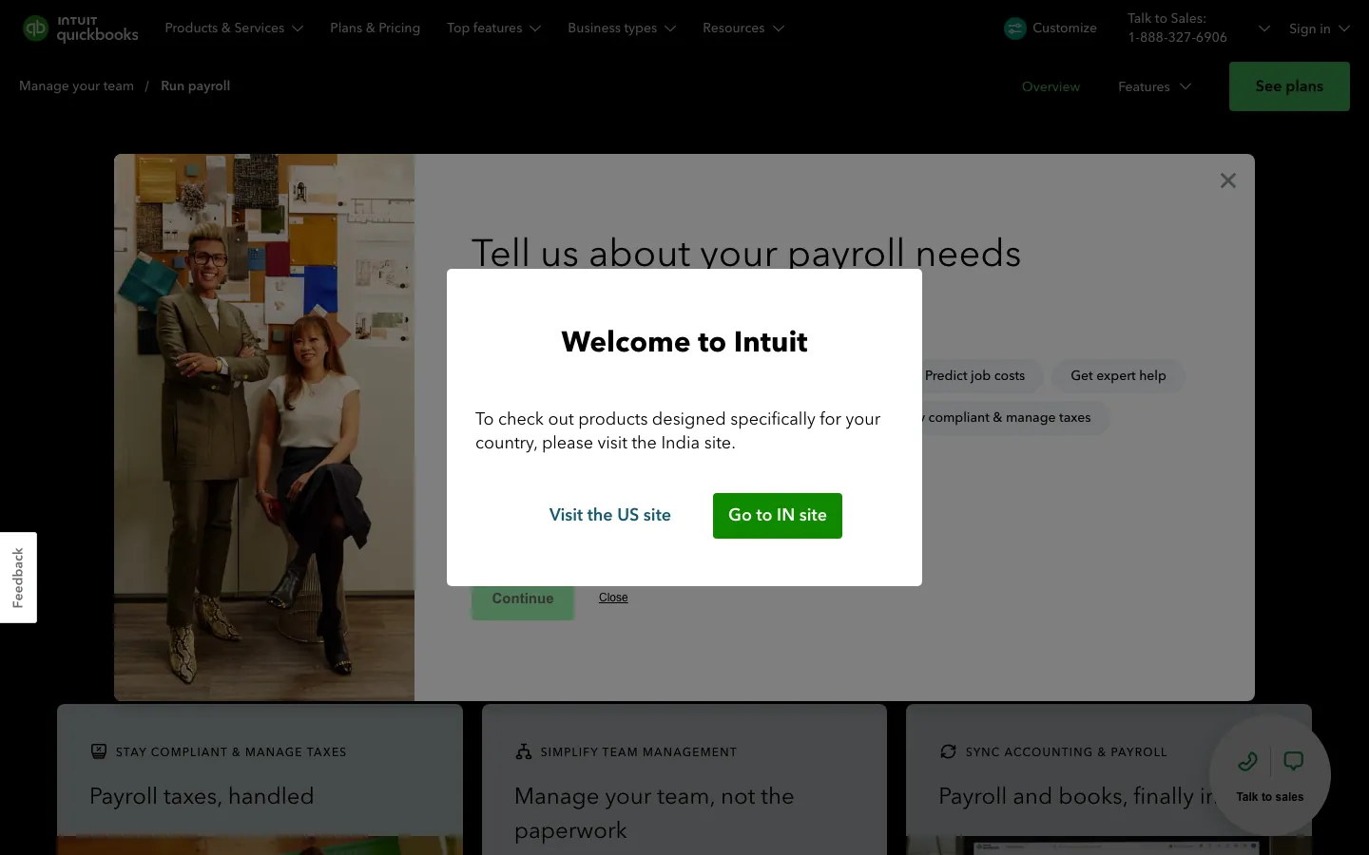Image resolution: width=1369 pixels, height=855 pixels.
Task: Click the Run payroll breadcrumb
Action: 195,85
